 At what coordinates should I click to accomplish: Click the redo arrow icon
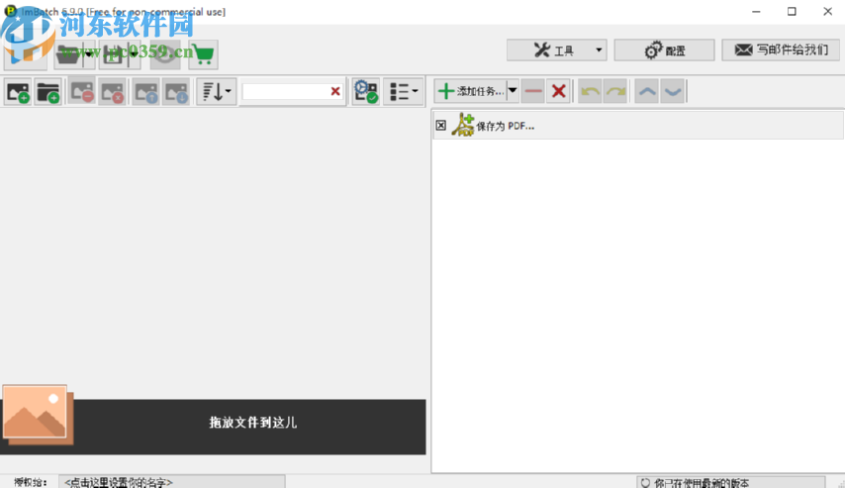pos(615,91)
